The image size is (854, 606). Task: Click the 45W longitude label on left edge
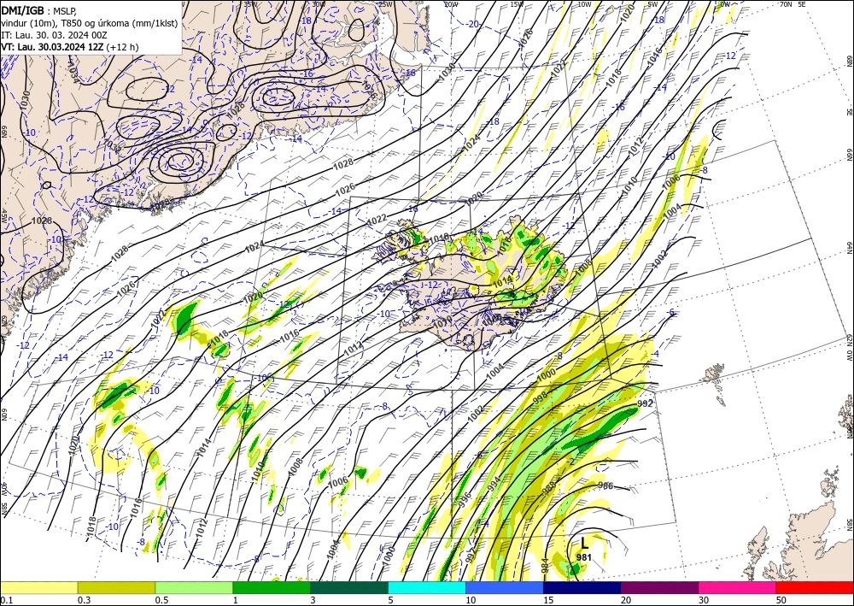(x=3, y=215)
